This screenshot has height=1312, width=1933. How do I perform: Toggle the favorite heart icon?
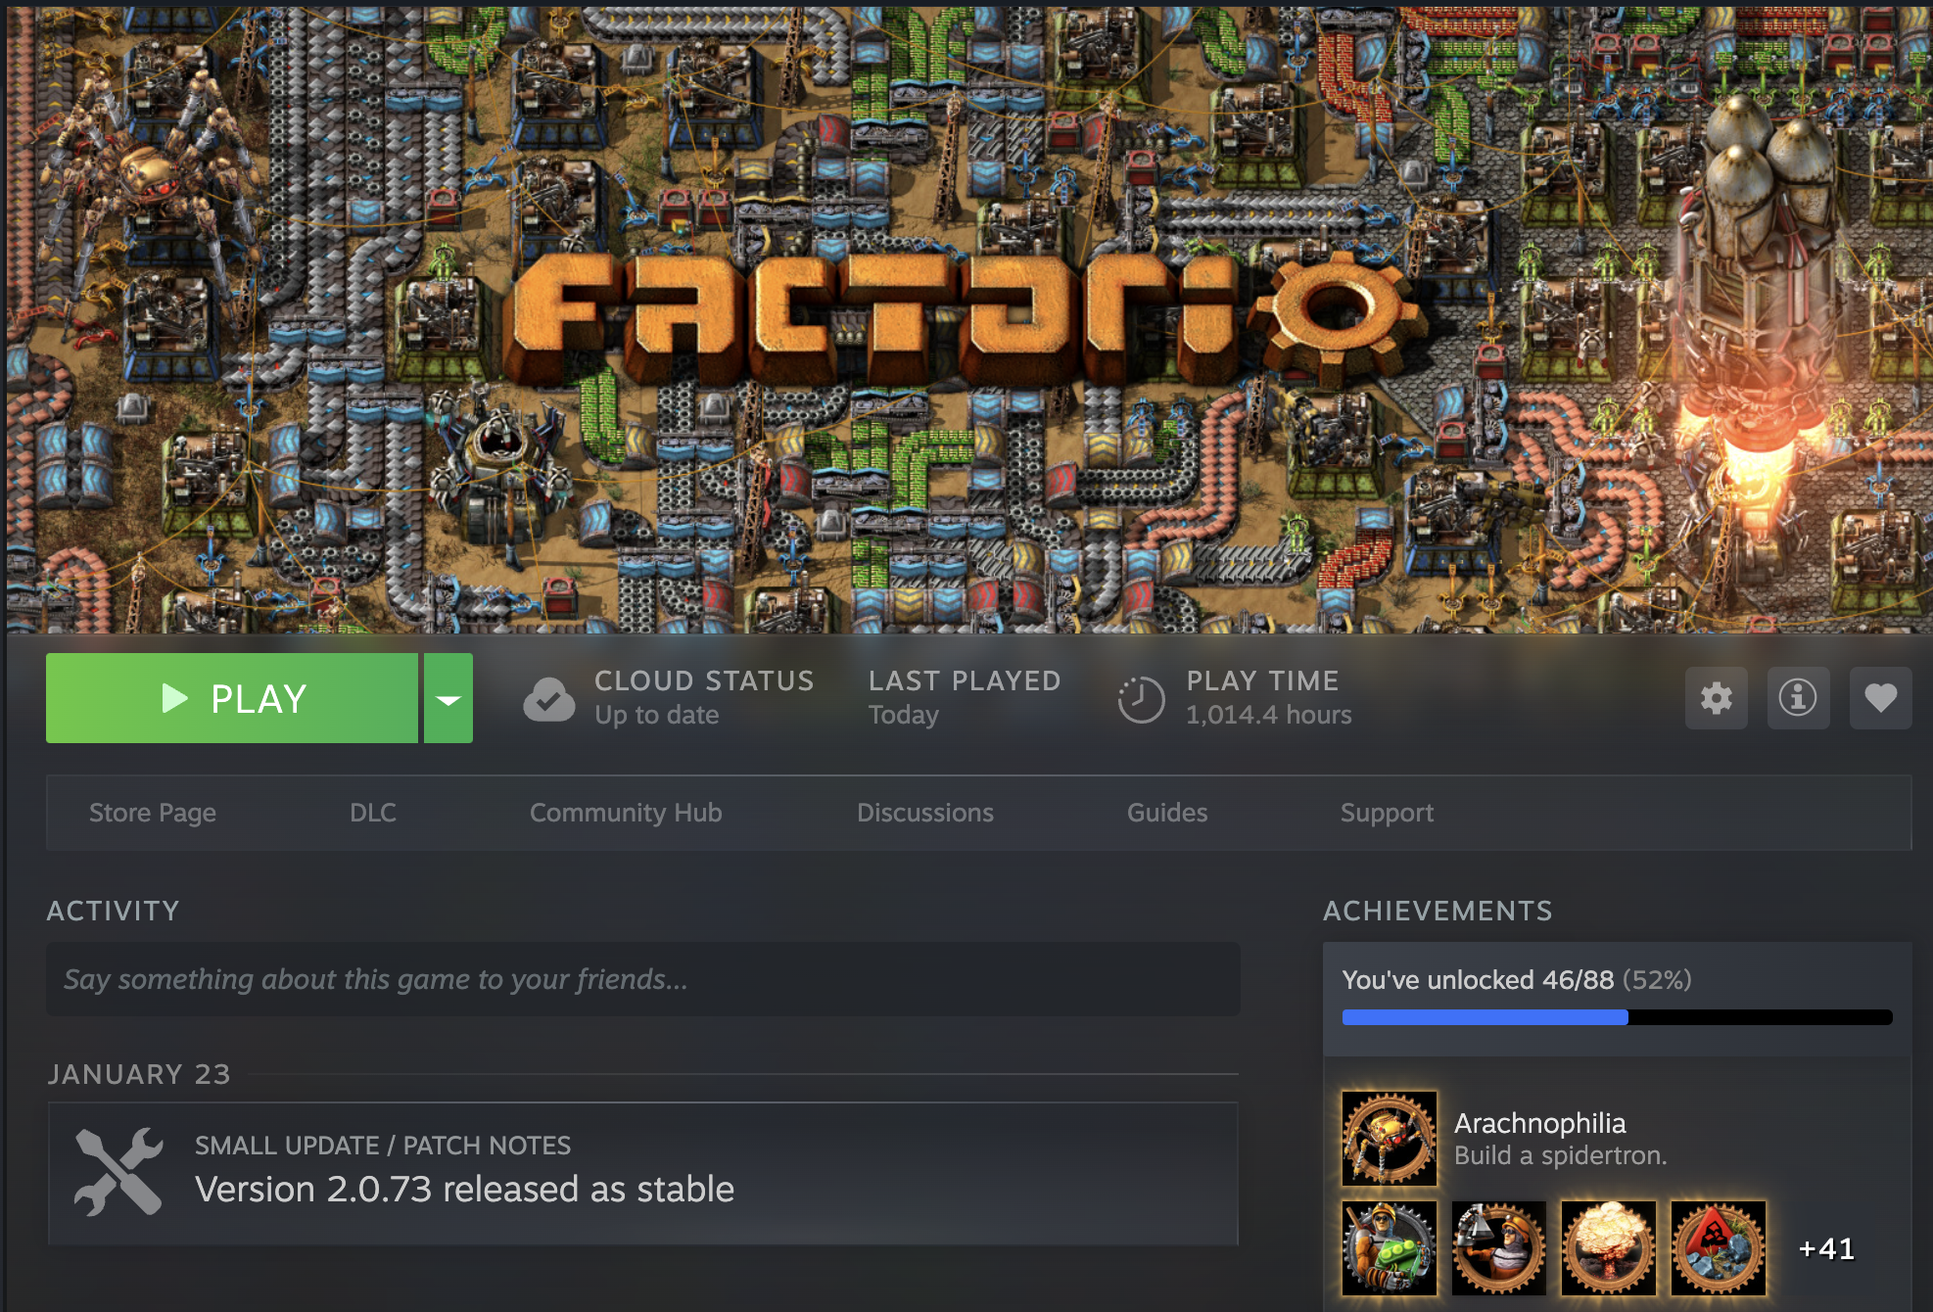coord(1880,698)
